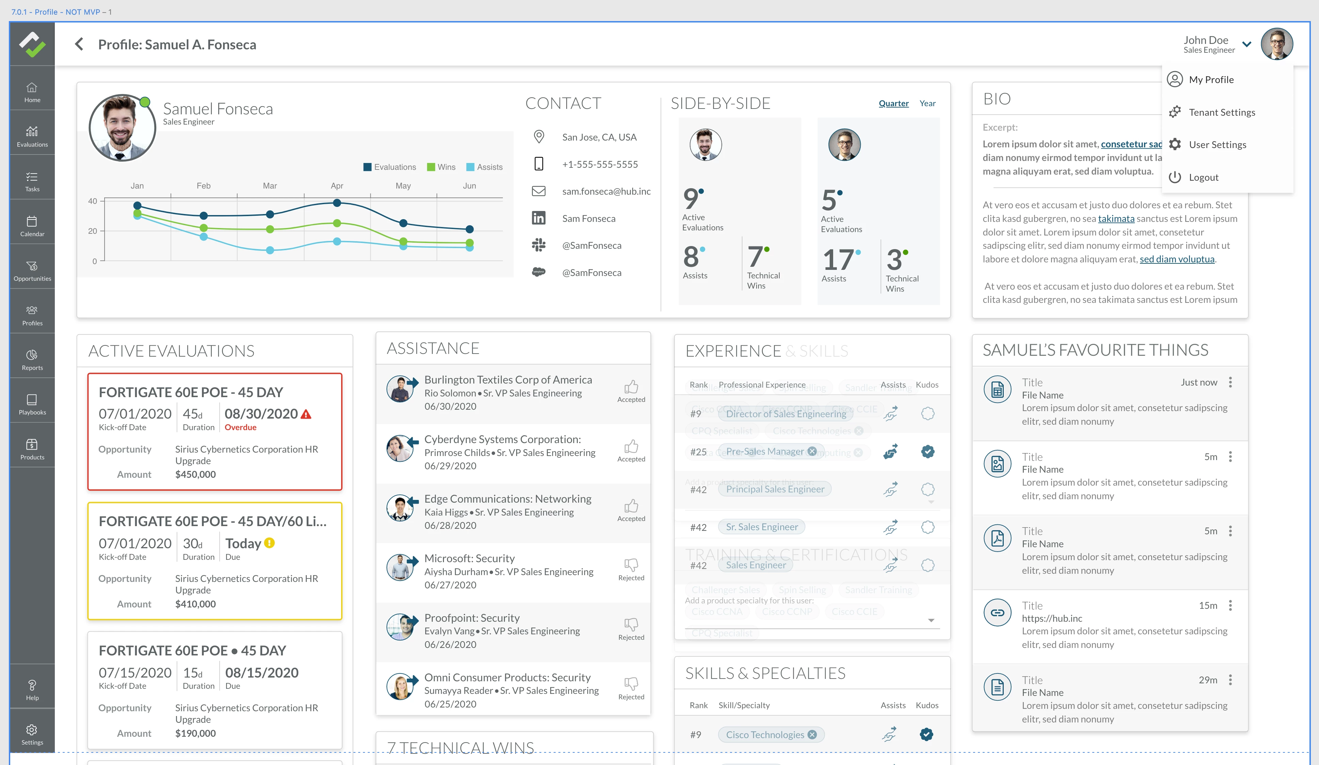Click the Evaluations legend color swatch

pyautogui.click(x=367, y=167)
